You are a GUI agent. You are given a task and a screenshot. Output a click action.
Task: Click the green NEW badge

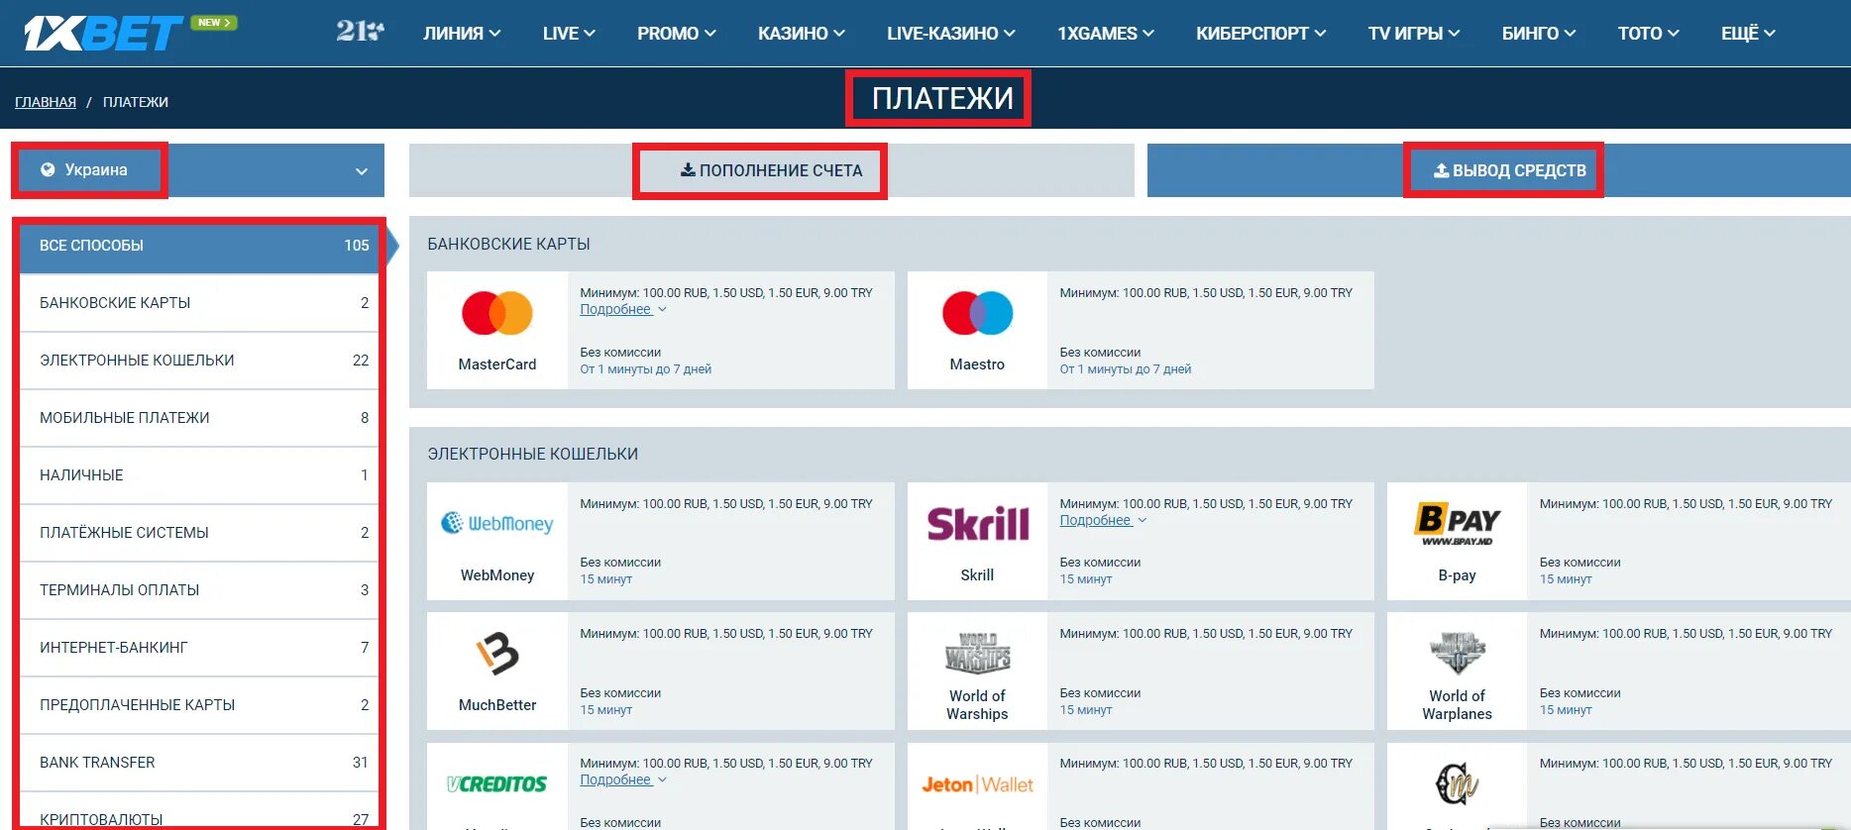214,23
